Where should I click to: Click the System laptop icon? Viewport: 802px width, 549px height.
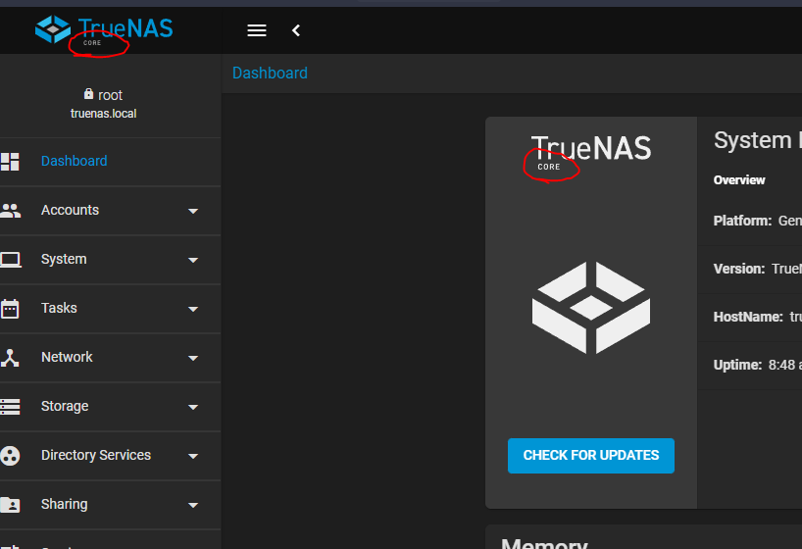click(x=10, y=260)
